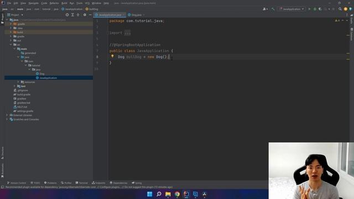The height and width of the screenshot is (199, 354).
Task: Open the Problems tool window
Action: coord(50,183)
